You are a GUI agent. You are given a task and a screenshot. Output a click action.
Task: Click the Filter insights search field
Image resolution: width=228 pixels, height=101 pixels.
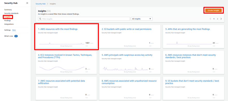tap(84, 19)
